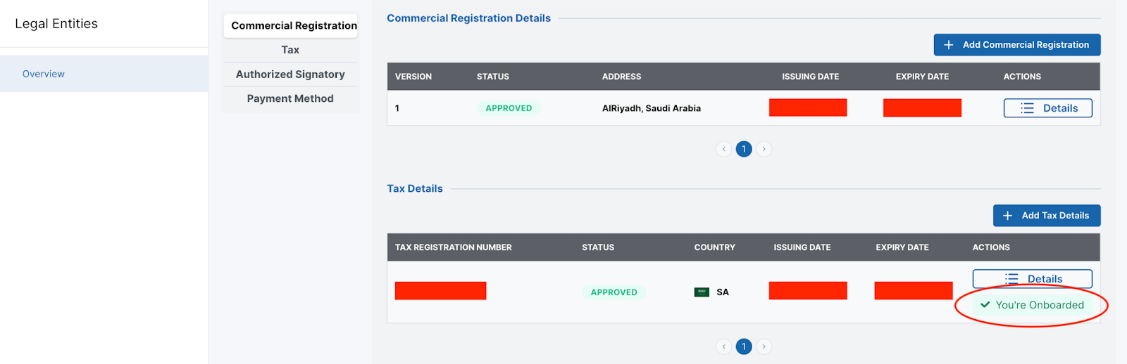Open the Payment Method tab
The width and height of the screenshot is (1127, 364).
(x=290, y=99)
